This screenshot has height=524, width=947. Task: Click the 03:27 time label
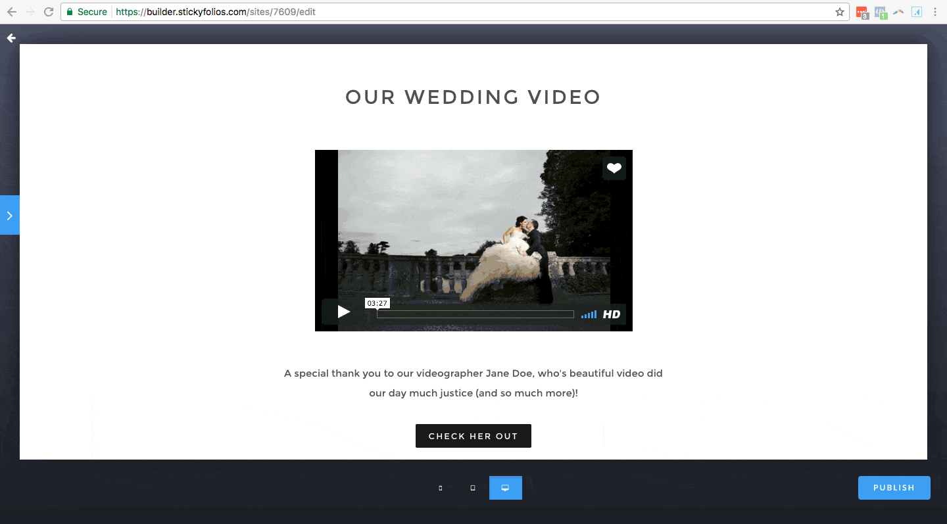click(x=377, y=303)
